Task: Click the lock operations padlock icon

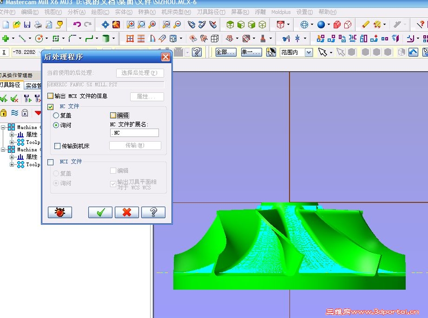Action: [x=4, y=113]
